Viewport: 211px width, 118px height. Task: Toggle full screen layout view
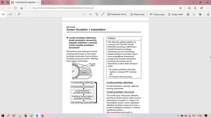pos(103,14)
